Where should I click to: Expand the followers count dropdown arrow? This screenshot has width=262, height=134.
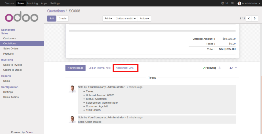click(236, 68)
